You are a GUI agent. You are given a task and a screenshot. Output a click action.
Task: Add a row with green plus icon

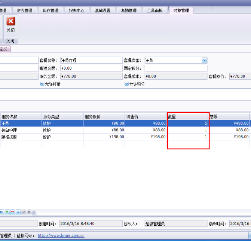click(7, 212)
